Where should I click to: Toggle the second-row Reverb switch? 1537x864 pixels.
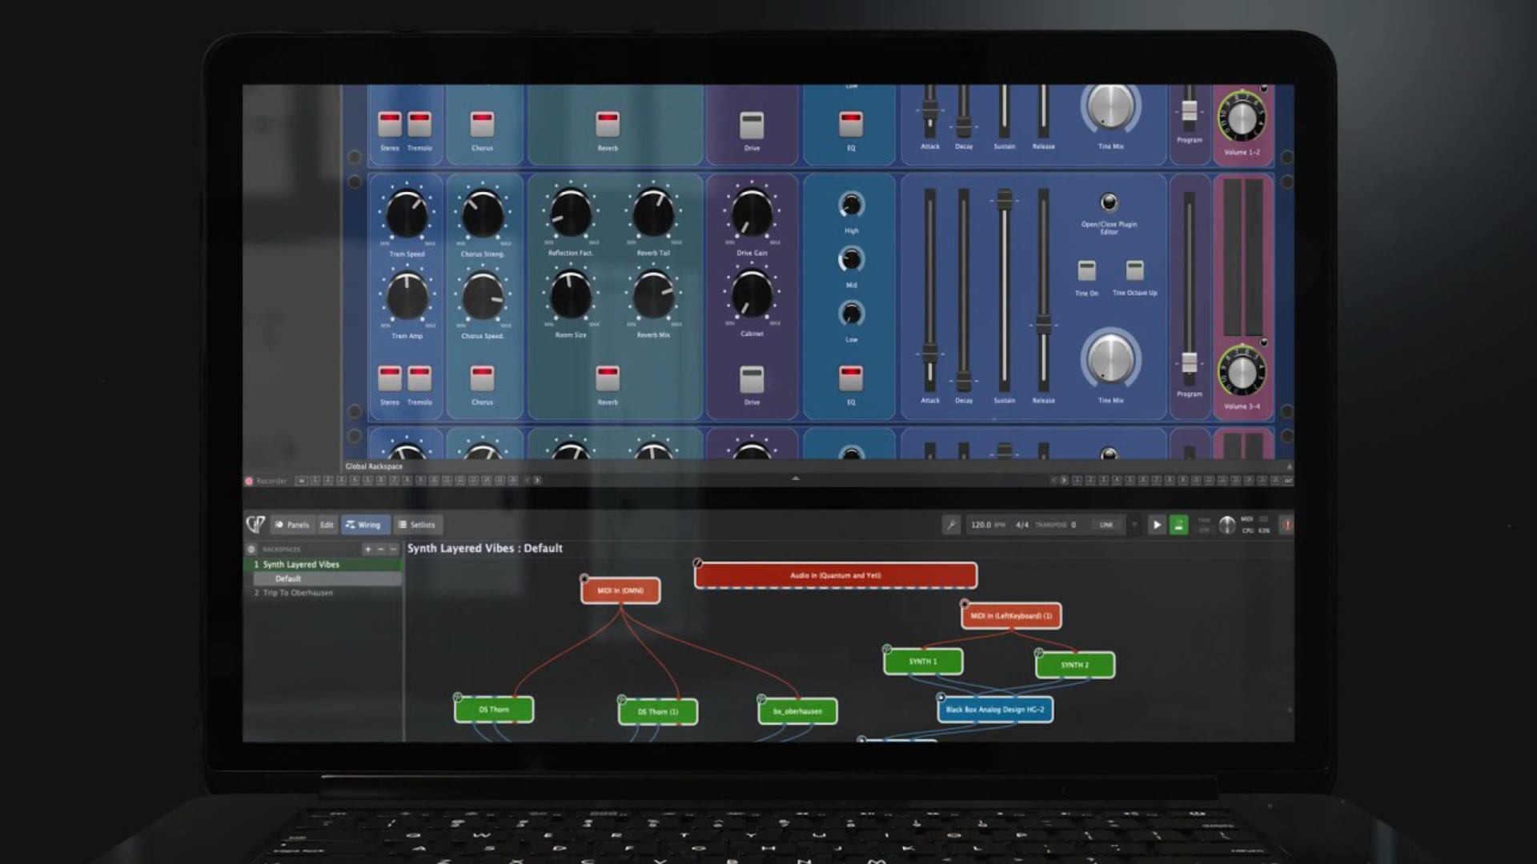(x=608, y=378)
